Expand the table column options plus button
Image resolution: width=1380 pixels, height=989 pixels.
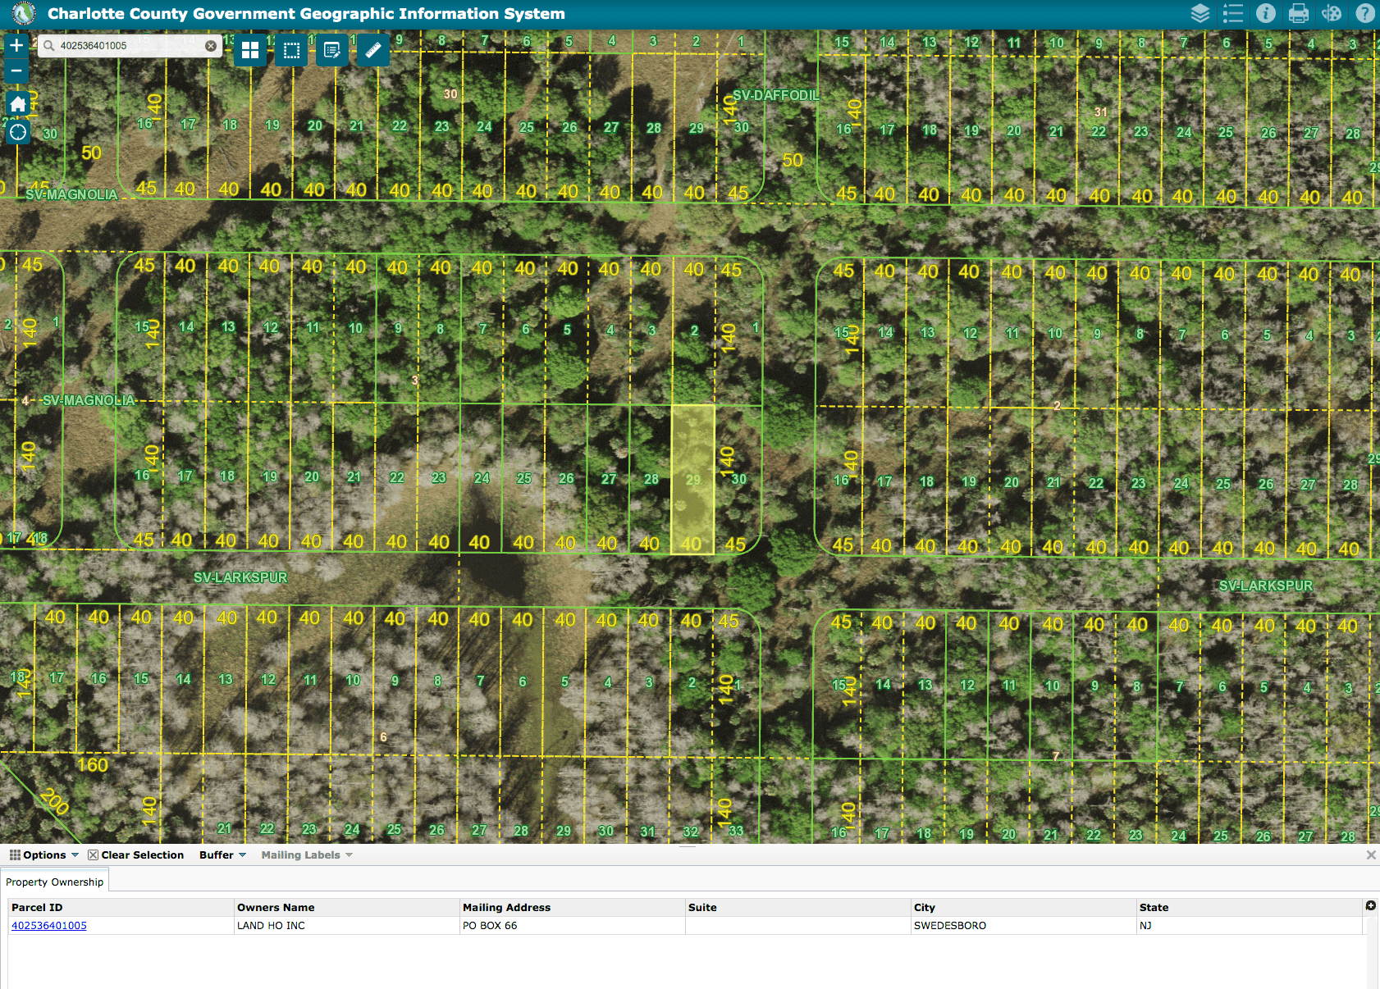(x=1370, y=905)
